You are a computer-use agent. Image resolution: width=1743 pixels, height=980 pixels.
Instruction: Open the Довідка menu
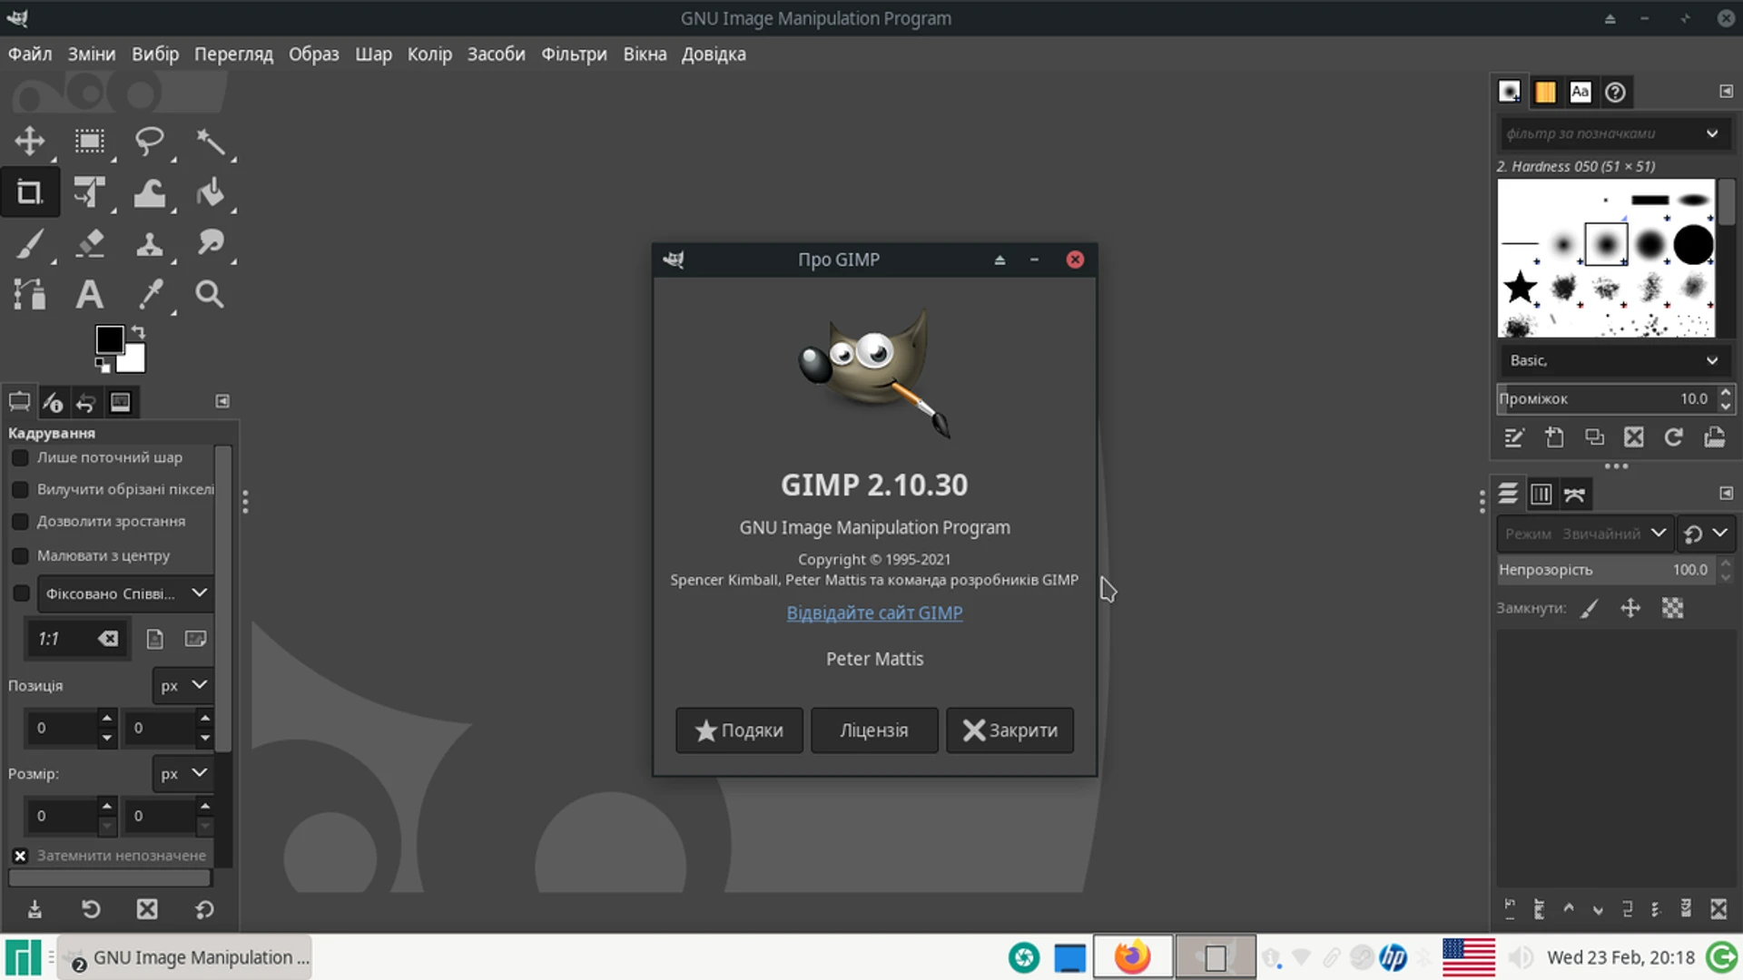[x=714, y=54]
